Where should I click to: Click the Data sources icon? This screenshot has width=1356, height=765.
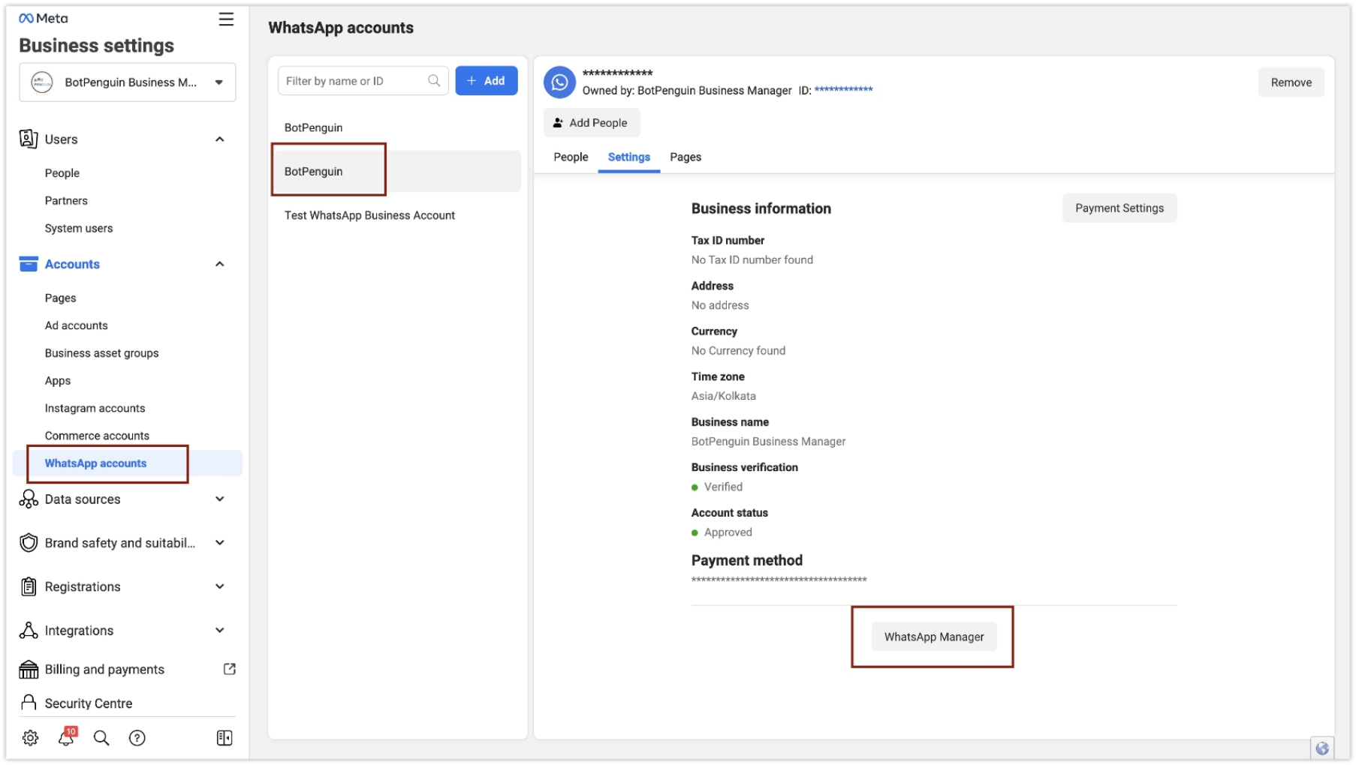[x=29, y=499]
